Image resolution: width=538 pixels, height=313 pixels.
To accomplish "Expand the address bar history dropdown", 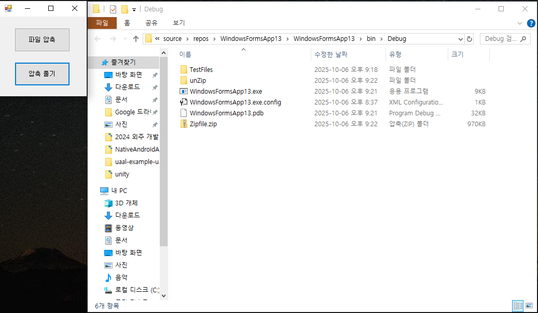I will (461, 39).
